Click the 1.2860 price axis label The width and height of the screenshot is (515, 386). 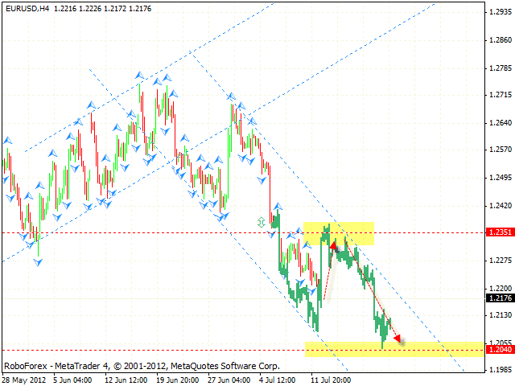[501, 40]
